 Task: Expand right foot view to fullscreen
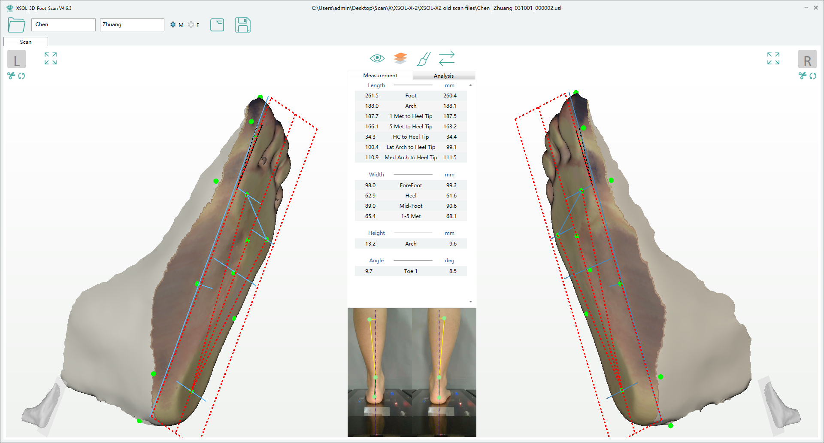pyautogui.click(x=773, y=58)
